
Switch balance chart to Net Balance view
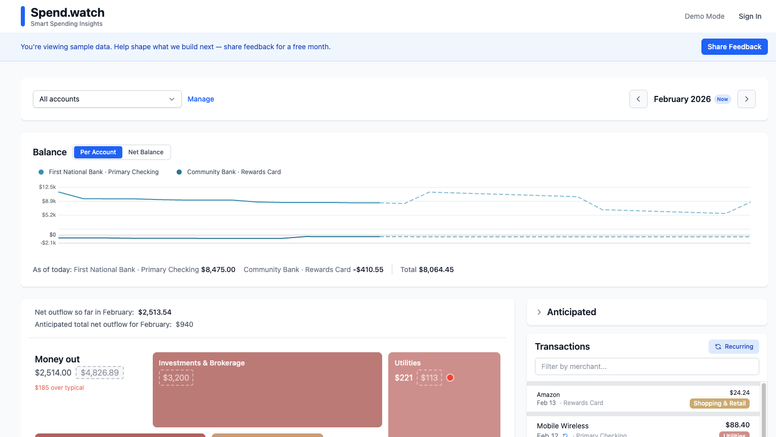[x=146, y=152]
